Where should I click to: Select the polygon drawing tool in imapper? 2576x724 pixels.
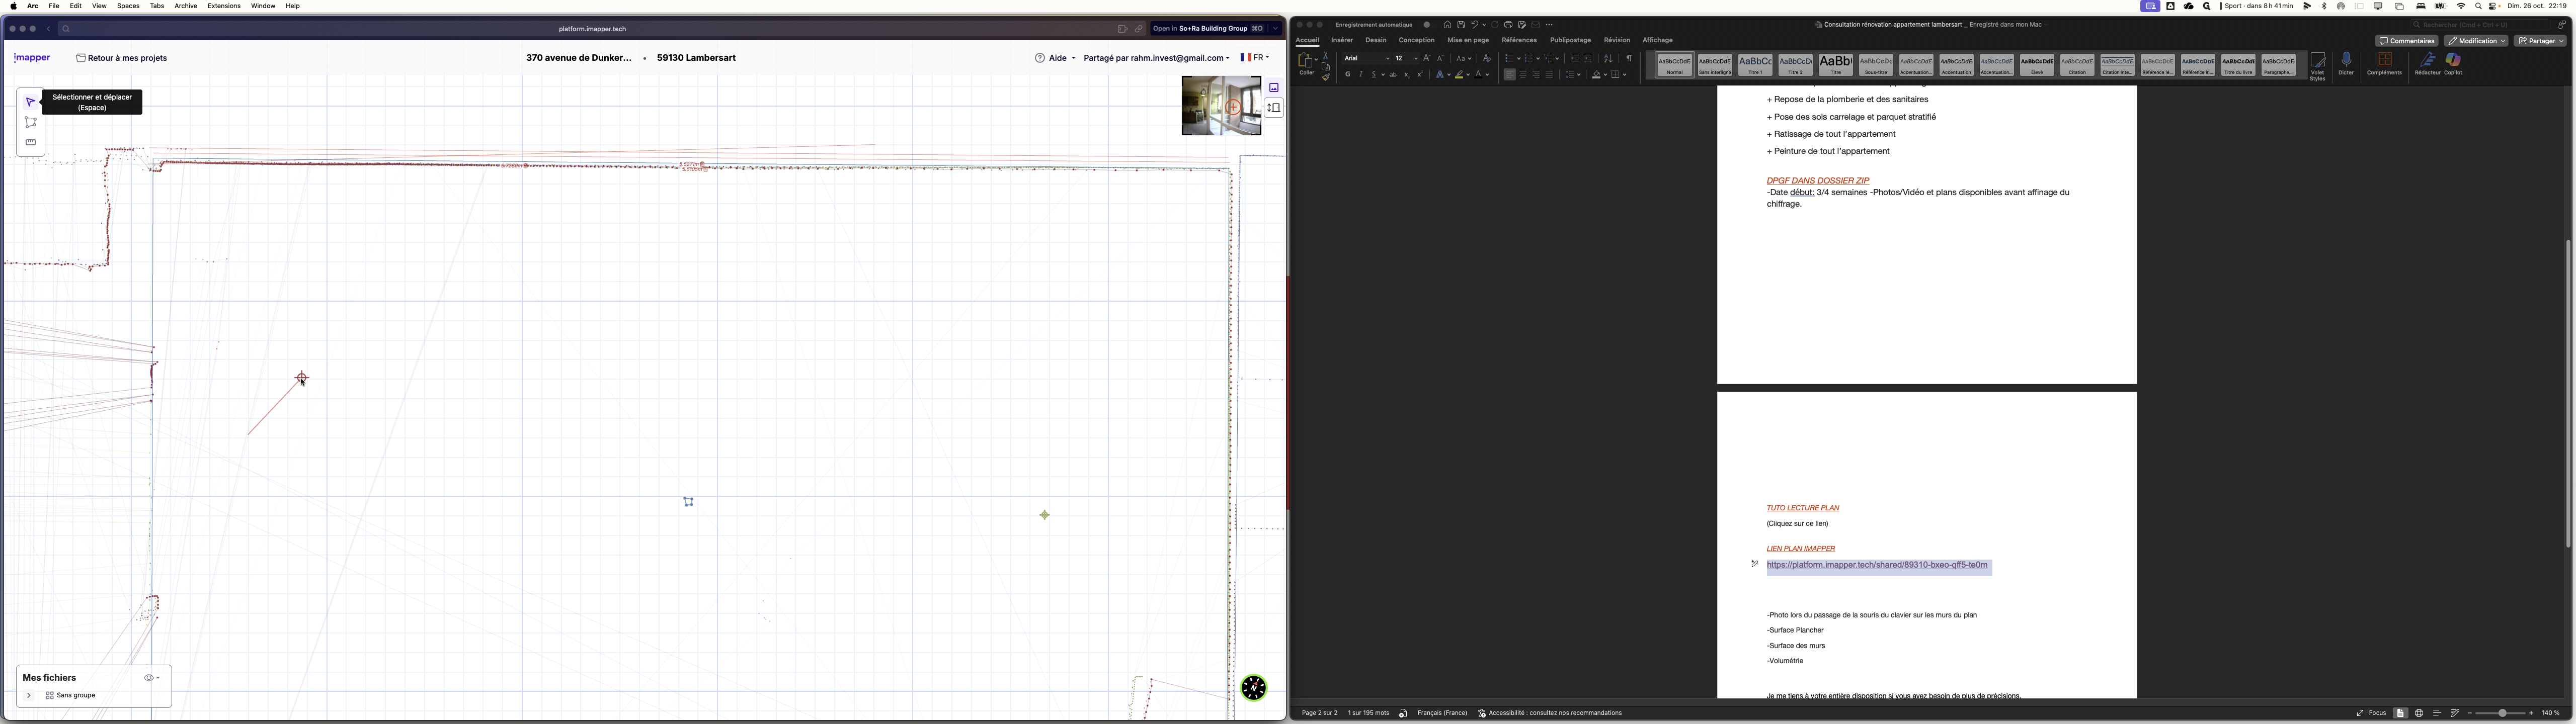click(31, 122)
